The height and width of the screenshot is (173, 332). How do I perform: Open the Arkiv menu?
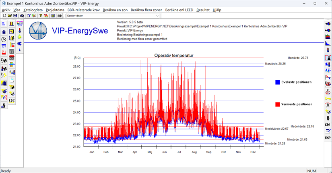(6, 10)
